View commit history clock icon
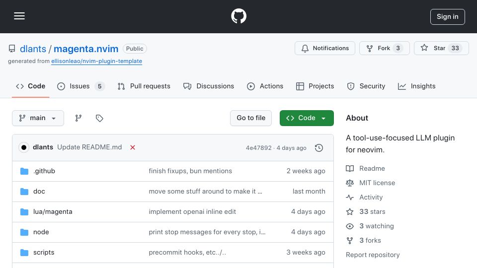Screen dimensions: 477x268 click(x=319, y=148)
